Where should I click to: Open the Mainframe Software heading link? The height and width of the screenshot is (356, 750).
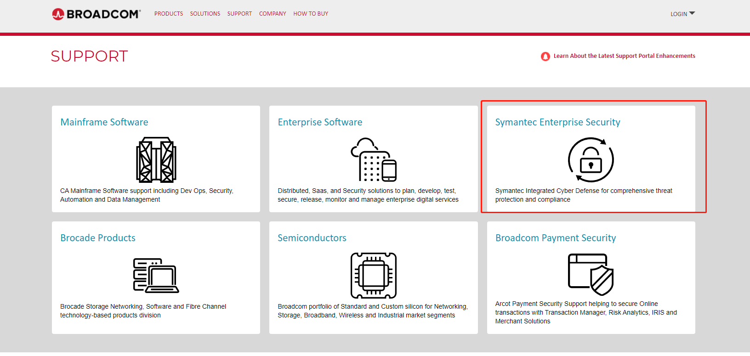pos(104,122)
